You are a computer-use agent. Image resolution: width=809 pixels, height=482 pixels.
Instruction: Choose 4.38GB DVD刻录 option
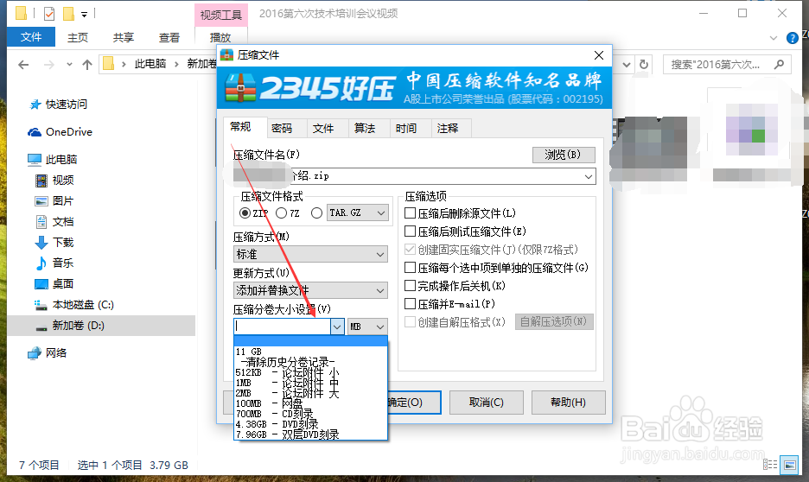coord(310,424)
